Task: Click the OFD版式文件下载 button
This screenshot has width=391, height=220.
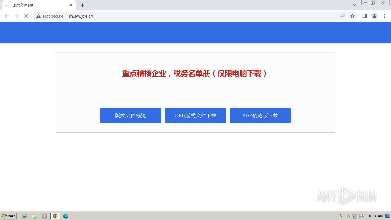Action: 195,116
